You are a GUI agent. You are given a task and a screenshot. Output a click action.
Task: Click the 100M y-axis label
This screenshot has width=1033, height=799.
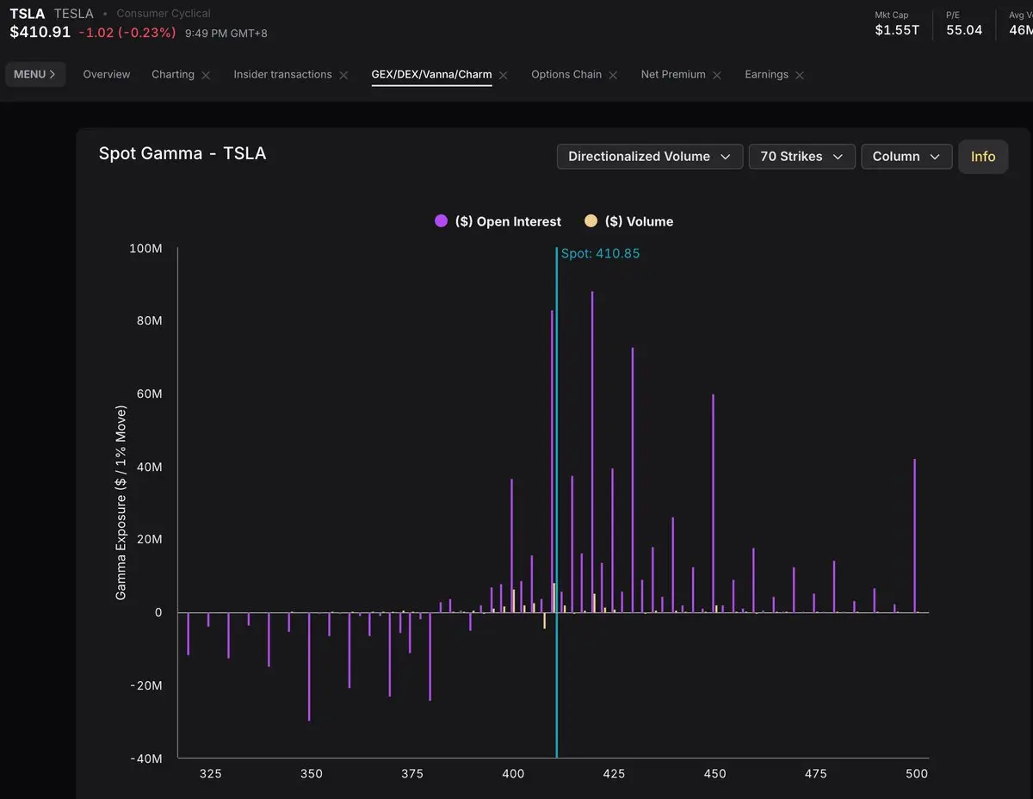(x=145, y=248)
